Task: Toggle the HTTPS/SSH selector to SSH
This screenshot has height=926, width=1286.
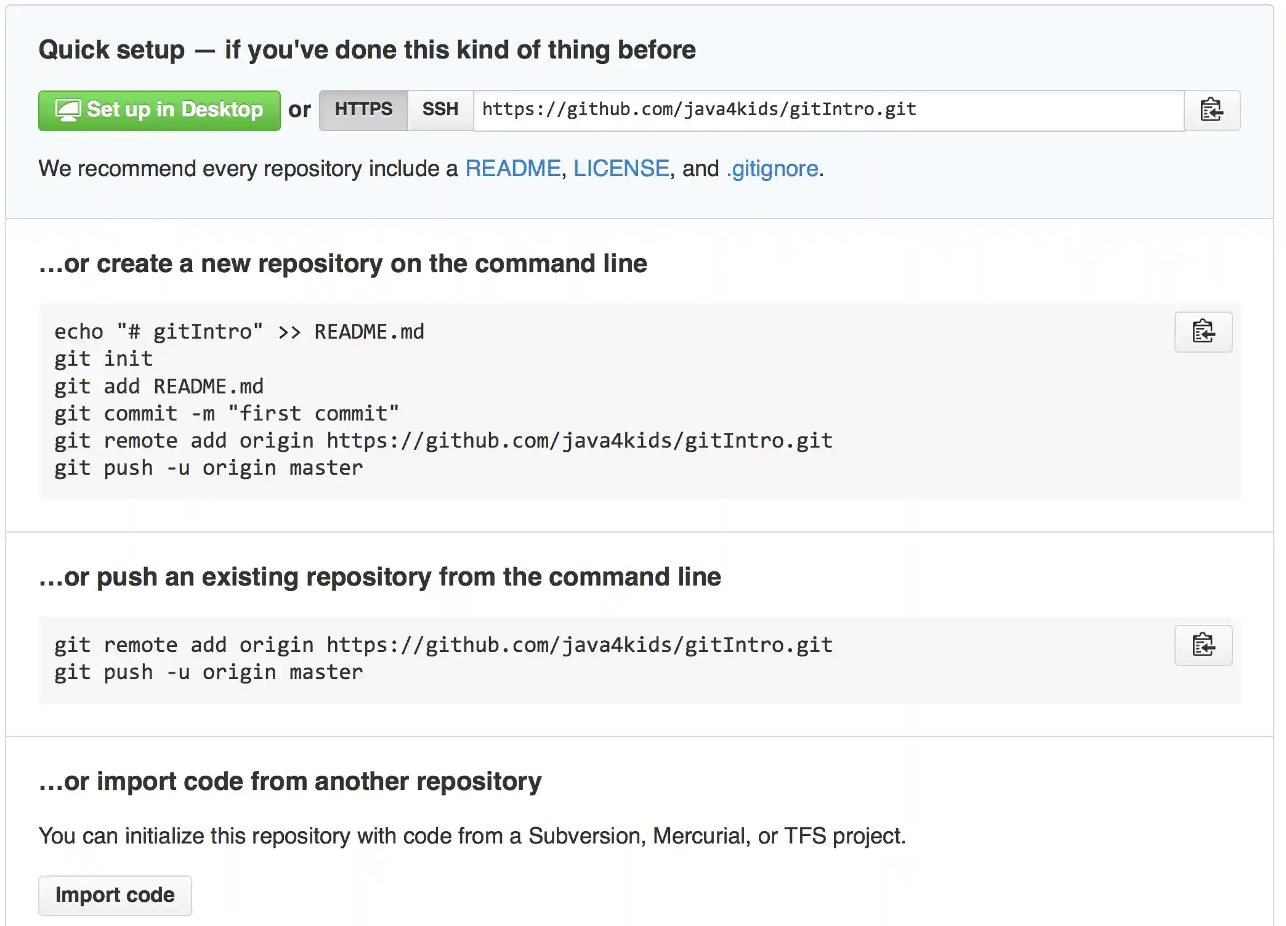Action: pos(439,109)
